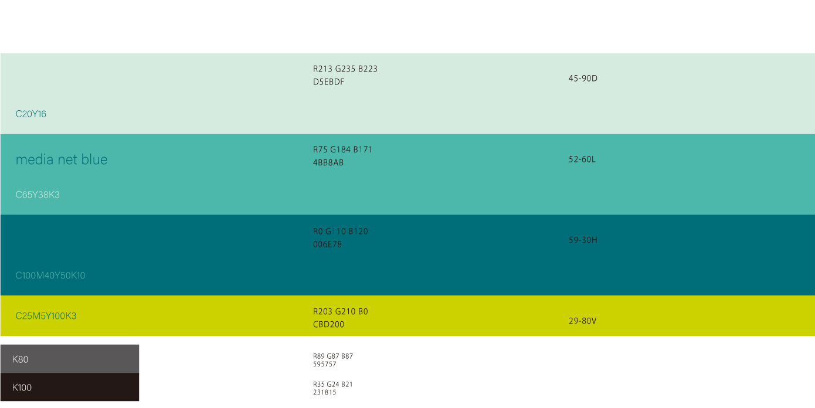The width and height of the screenshot is (815, 408).
Task: Click the 29-80V color code
Action: point(583,321)
